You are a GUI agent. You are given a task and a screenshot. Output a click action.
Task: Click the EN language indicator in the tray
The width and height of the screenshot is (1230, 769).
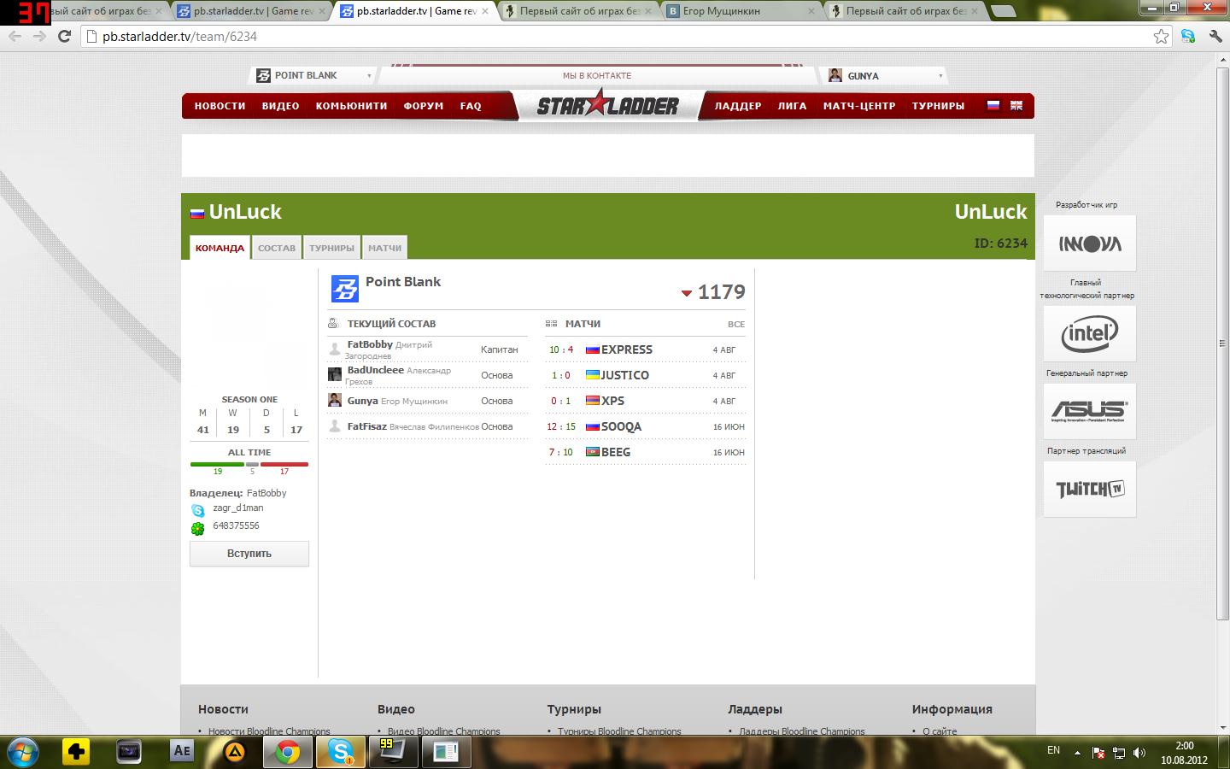[1053, 750]
